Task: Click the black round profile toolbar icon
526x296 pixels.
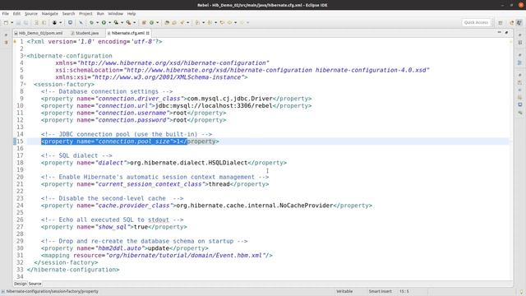Action: tap(54, 22)
